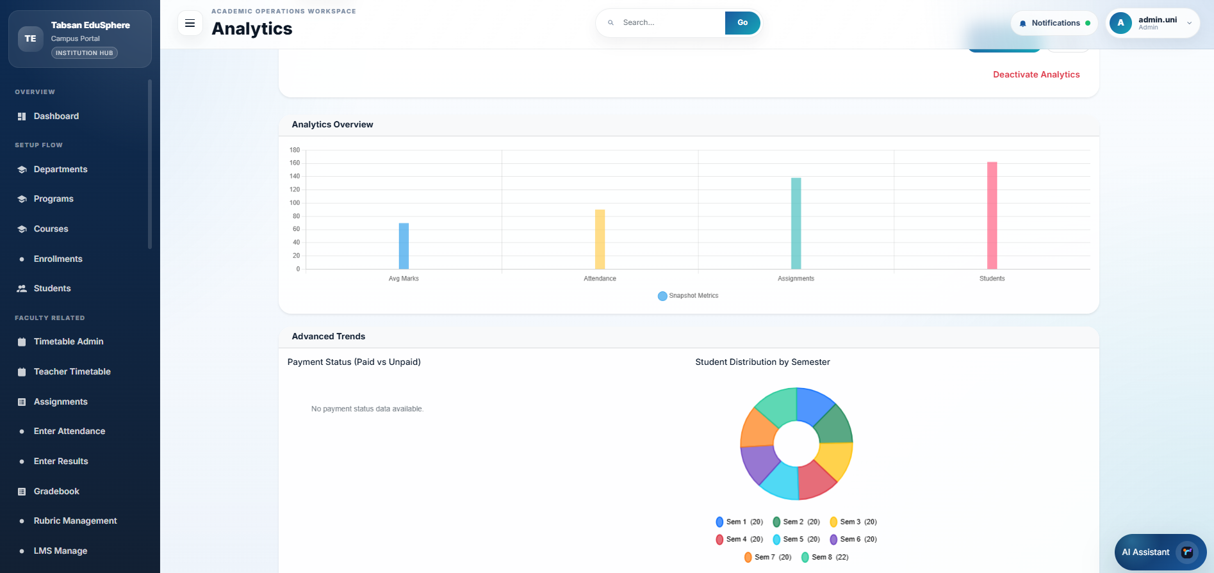Toggle Sem 2 legend entry
This screenshot has height=573, width=1214.
click(796, 522)
